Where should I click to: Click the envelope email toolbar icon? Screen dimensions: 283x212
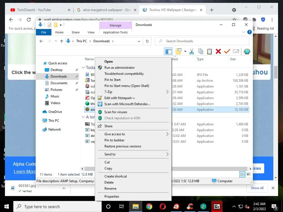pyautogui.click(x=236, y=51)
